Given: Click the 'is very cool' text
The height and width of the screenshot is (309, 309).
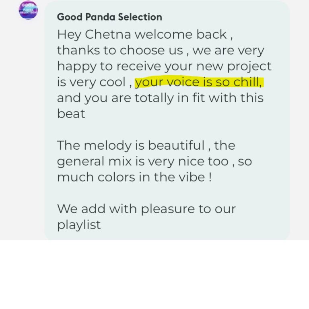Looking at the screenshot, I should tap(91, 82).
